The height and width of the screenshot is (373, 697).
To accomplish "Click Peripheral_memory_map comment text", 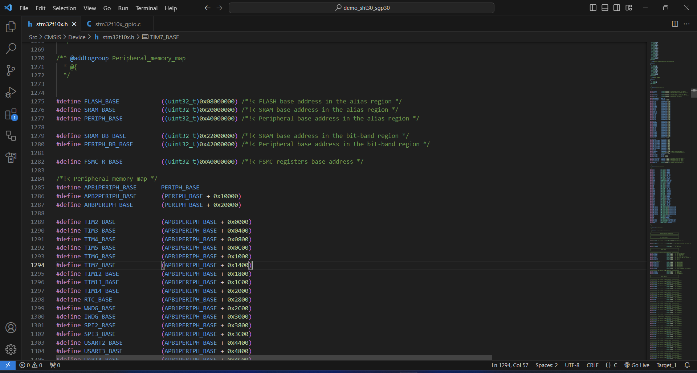I will point(149,58).
